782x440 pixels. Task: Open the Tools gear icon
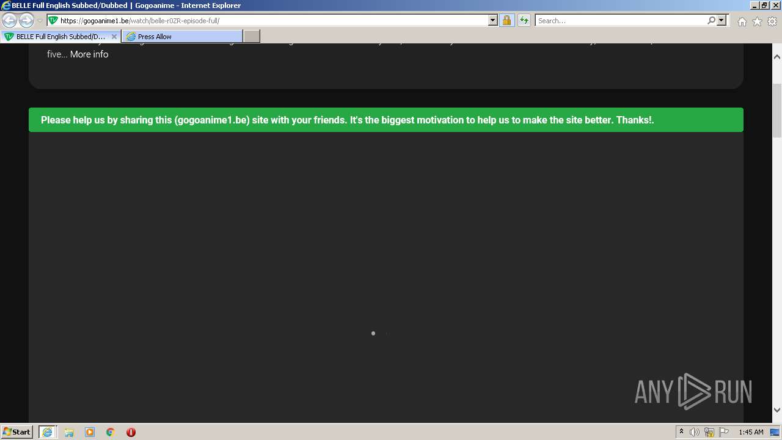pyautogui.click(x=772, y=21)
